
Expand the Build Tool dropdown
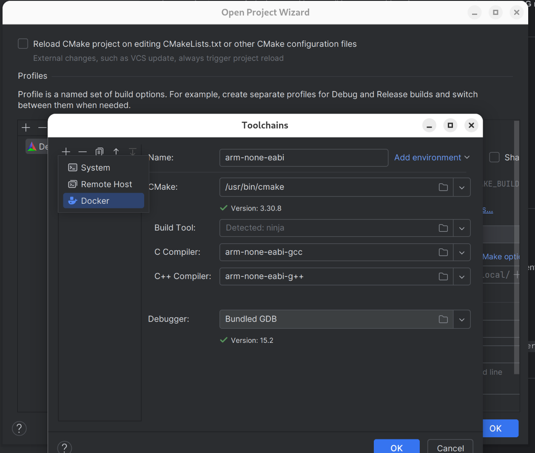coord(462,228)
